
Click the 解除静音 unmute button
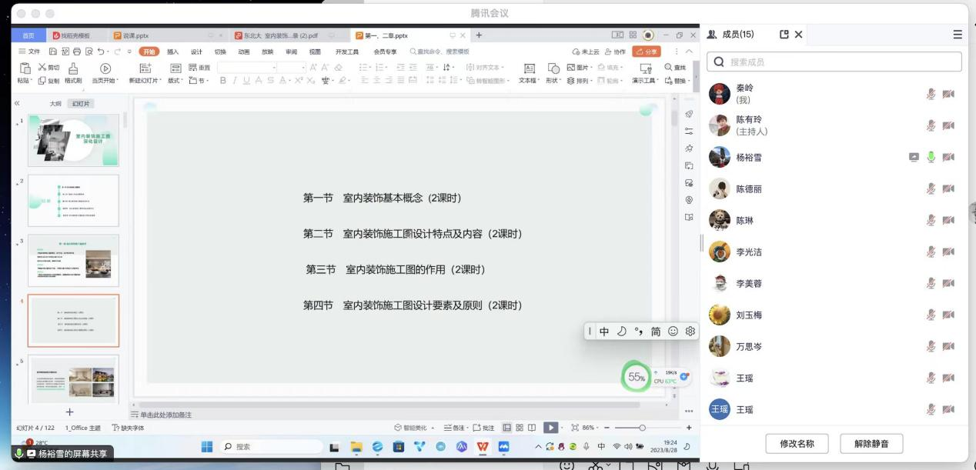point(871,443)
